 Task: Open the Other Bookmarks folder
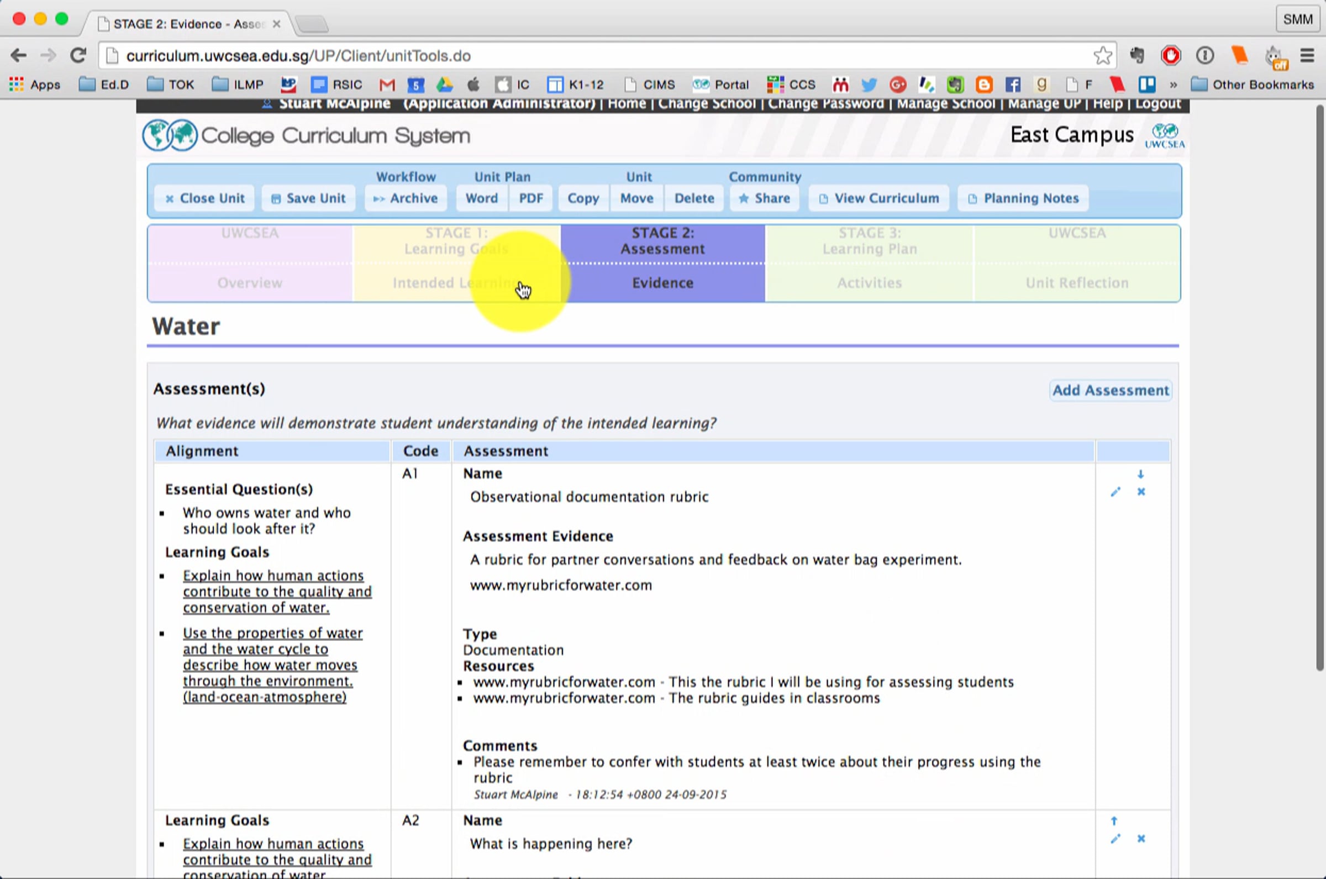coord(1252,85)
